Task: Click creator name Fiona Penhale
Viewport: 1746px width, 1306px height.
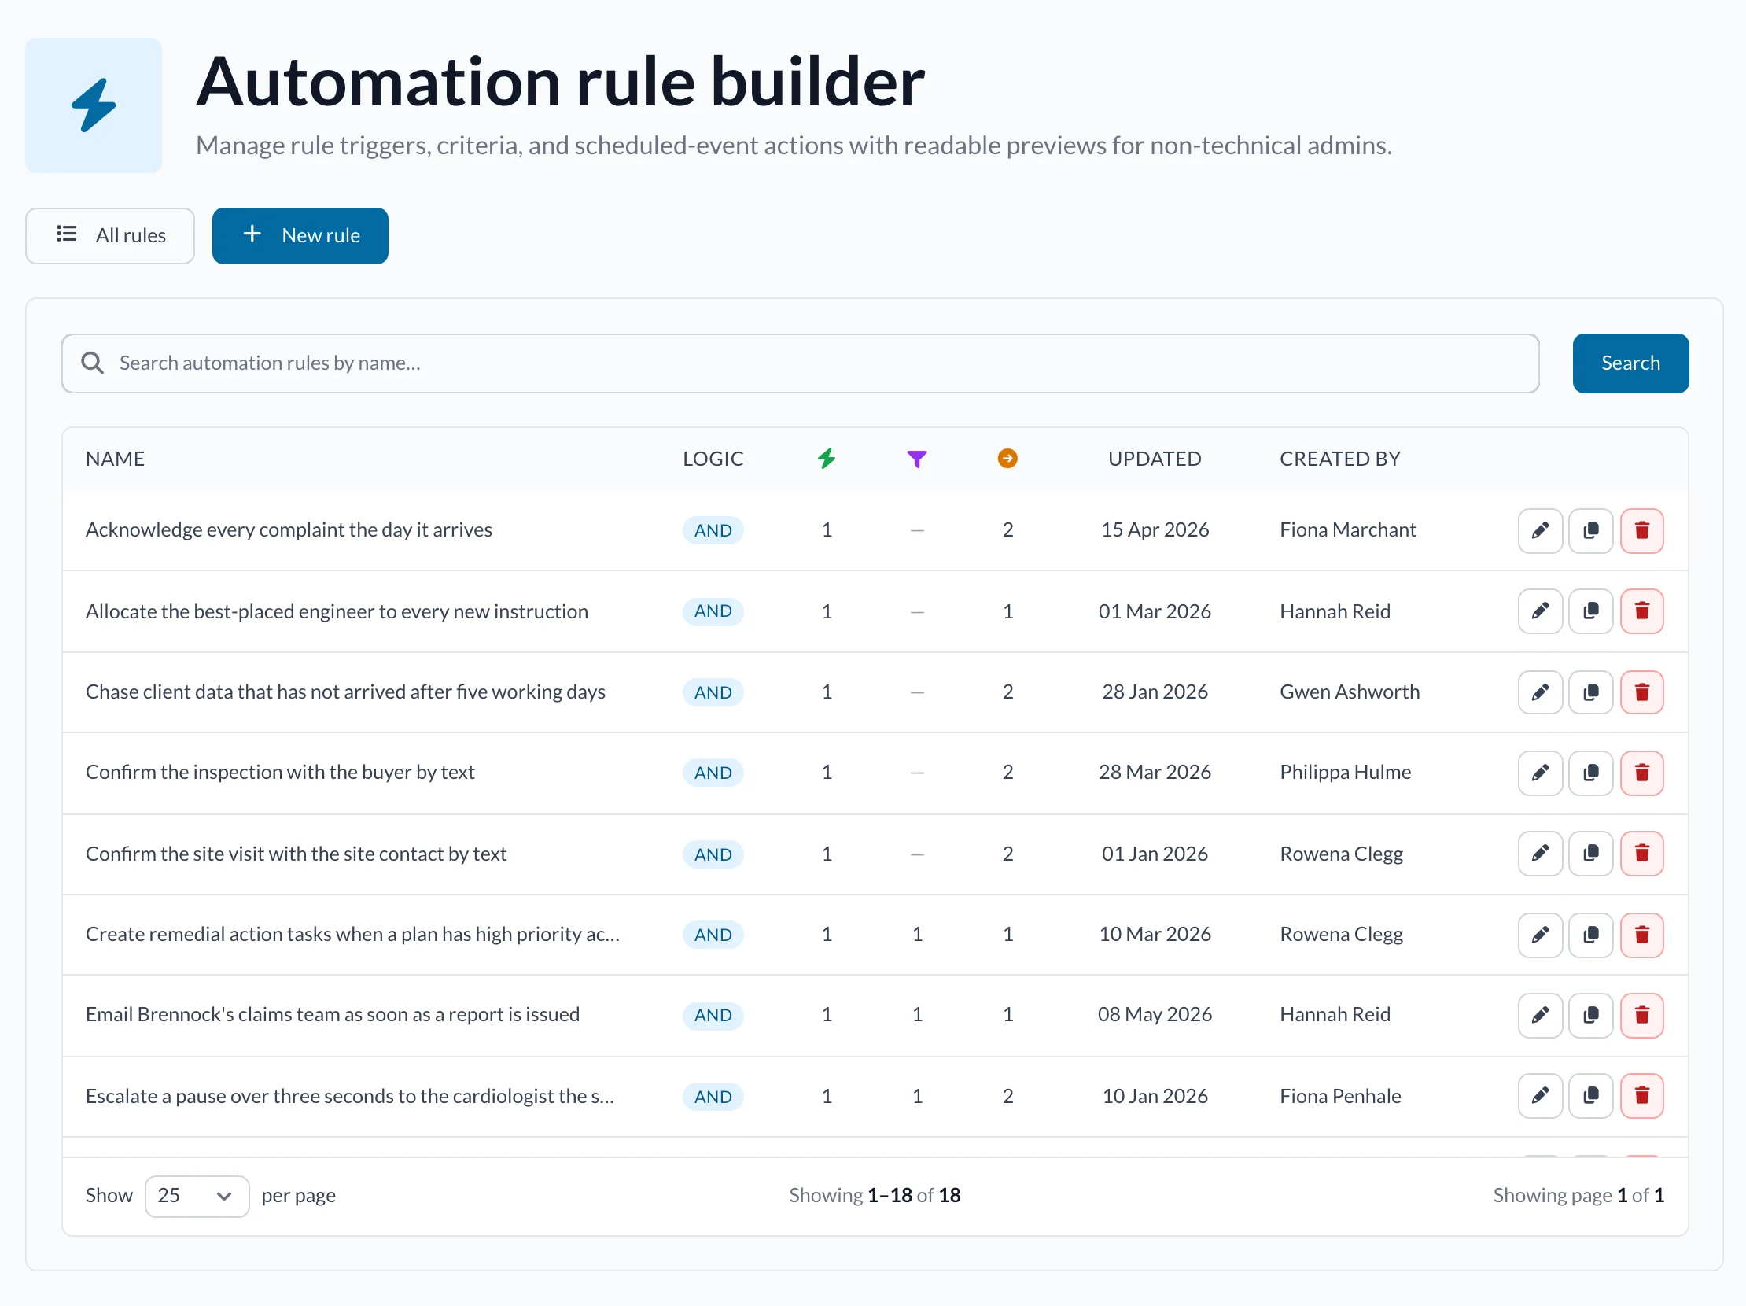Action: pos(1339,1096)
